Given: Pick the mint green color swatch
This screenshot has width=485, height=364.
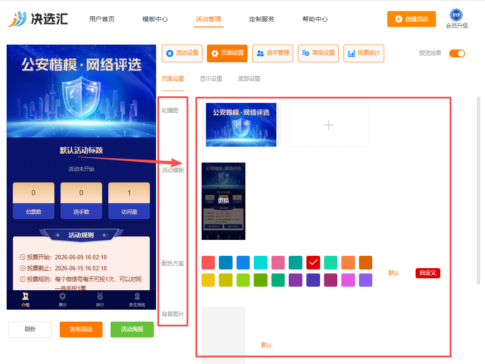Looking at the screenshot, I should click(331, 263).
